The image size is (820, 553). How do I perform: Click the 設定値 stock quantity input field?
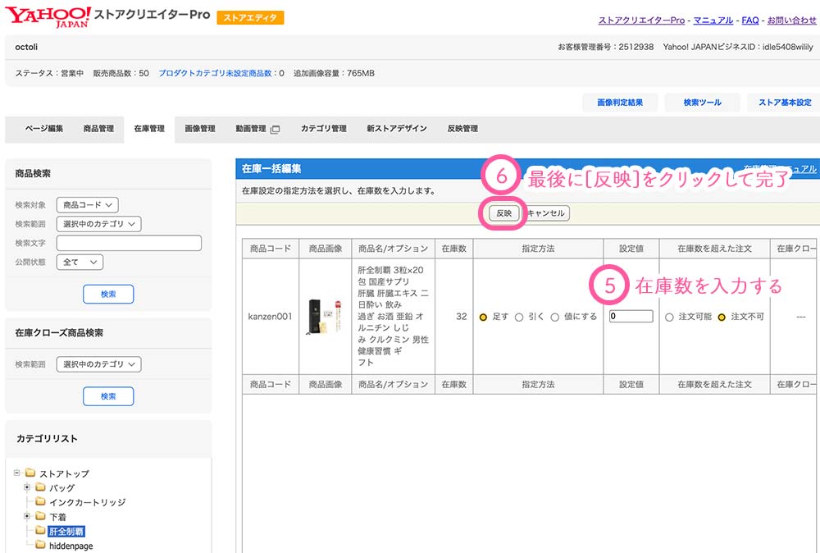[631, 316]
